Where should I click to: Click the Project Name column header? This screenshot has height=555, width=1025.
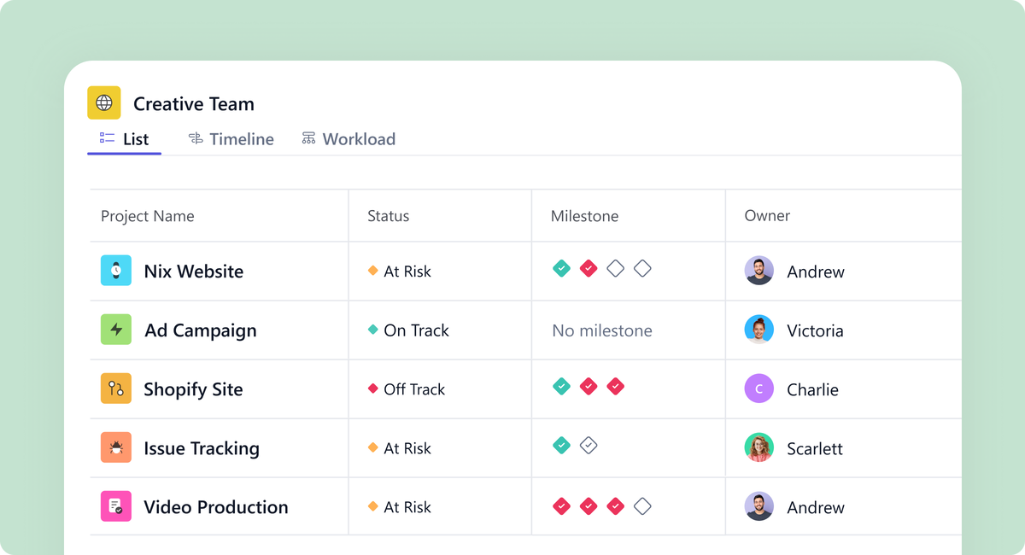pyautogui.click(x=148, y=216)
